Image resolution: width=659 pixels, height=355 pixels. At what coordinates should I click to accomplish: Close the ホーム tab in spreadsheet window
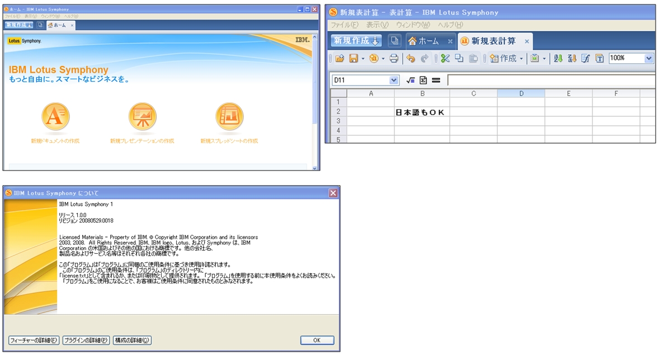pyautogui.click(x=450, y=41)
